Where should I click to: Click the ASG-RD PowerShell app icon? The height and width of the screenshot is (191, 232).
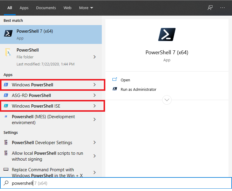point(6,95)
